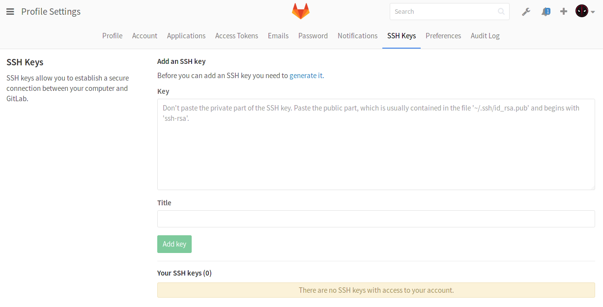Expand the user menu caret
603x307 pixels.
(x=593, y=12)
